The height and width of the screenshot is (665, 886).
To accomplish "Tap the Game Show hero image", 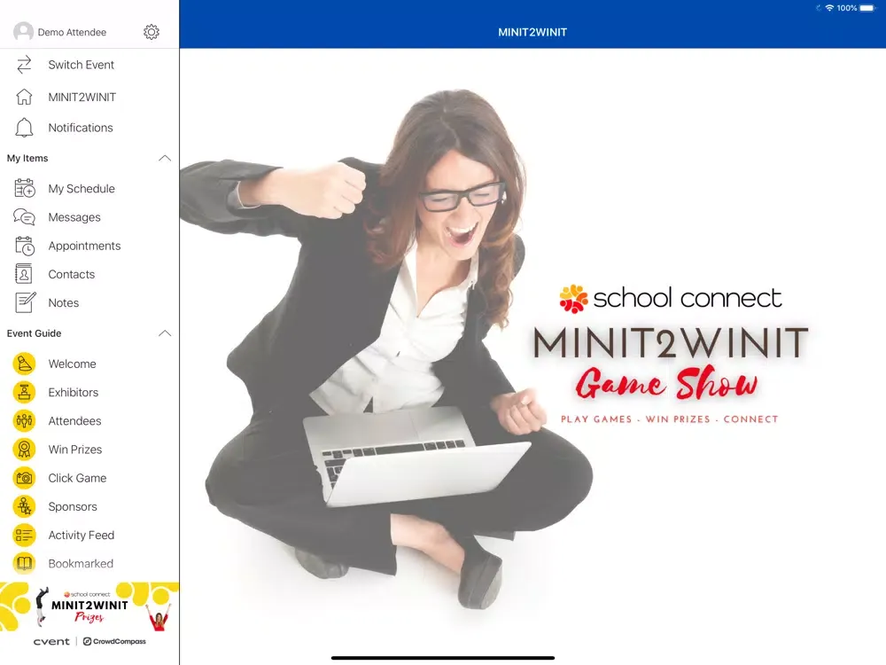I will (532, 356).
